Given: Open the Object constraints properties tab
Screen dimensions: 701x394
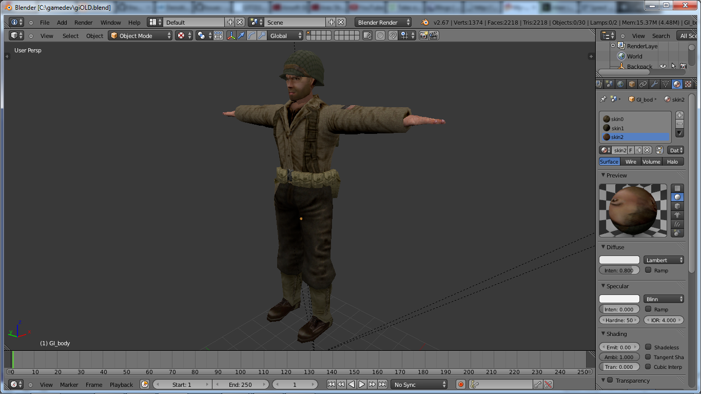Looking at the screenshot, I should pyautogui.click(x=643, y=84).
